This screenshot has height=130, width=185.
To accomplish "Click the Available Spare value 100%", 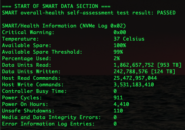I will click(120, 45).
